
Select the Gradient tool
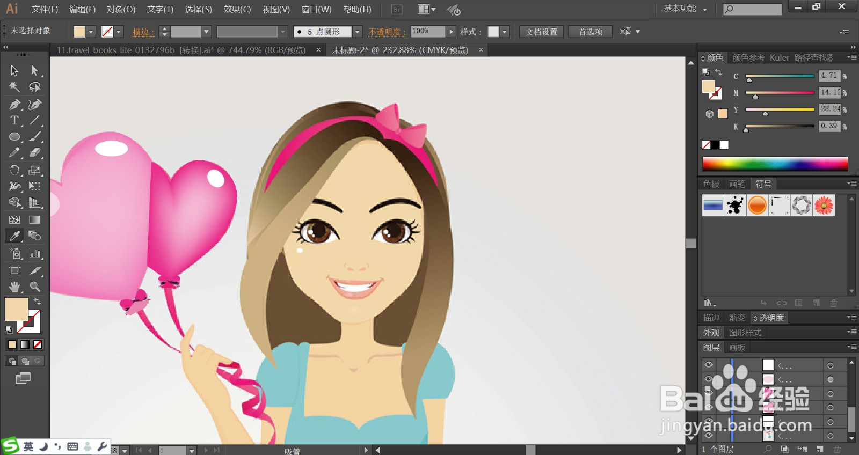coord(35,219)
